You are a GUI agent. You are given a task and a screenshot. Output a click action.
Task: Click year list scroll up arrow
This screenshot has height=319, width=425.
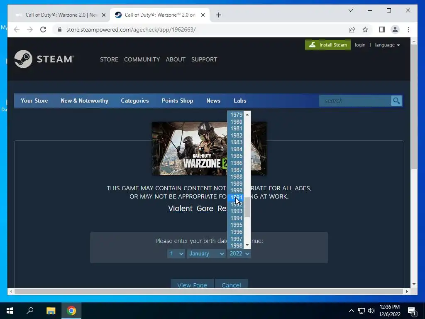247,115
